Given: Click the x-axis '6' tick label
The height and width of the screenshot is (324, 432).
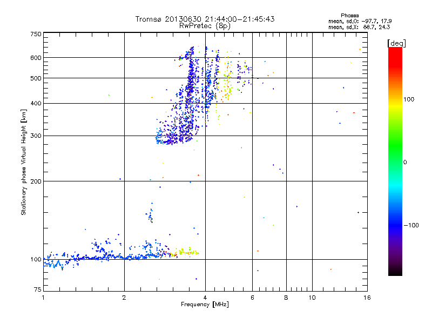Looking at the screenshot, I should point(252,298).
